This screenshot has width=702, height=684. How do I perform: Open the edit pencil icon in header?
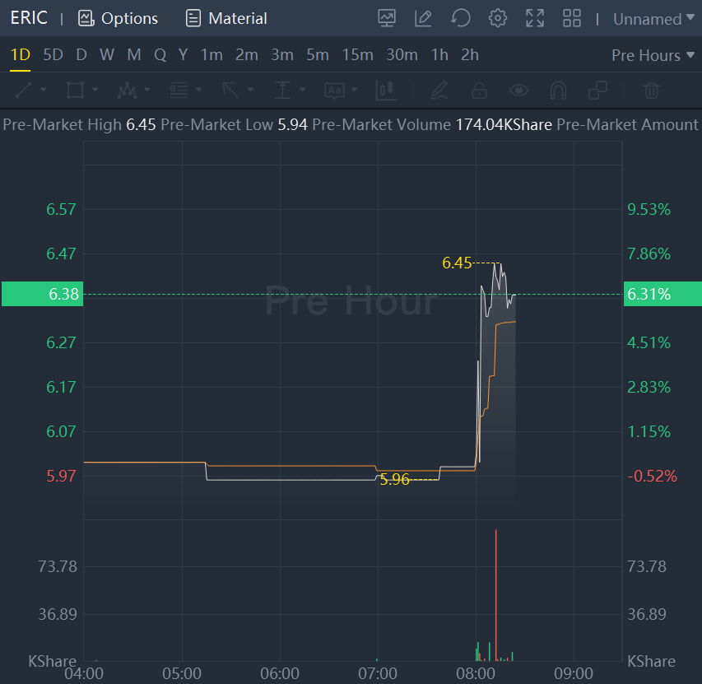coord(424,18)
